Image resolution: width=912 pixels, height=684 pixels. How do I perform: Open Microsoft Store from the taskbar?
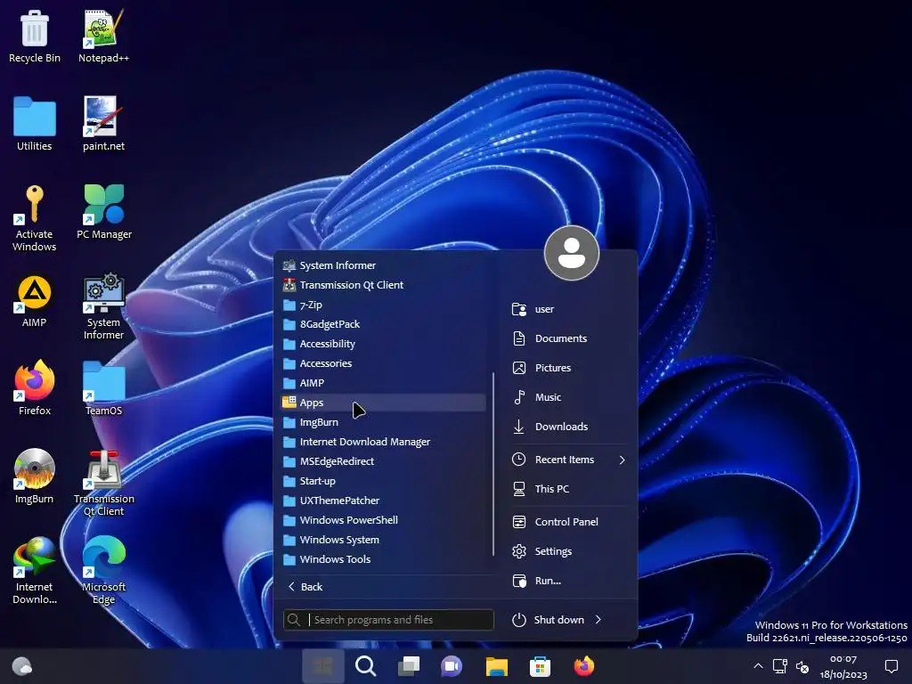pyautogui.click(x=540, y=666)
